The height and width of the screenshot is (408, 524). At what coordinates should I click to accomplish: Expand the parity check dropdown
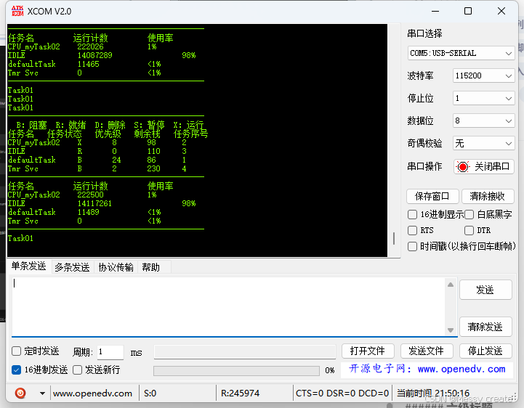click(483, 143)
